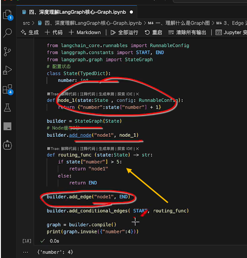
Task: Open the robot AI assistant icon
Action: pos(8,145)
